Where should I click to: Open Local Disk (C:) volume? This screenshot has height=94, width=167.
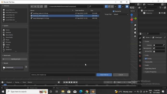[10, 10]
